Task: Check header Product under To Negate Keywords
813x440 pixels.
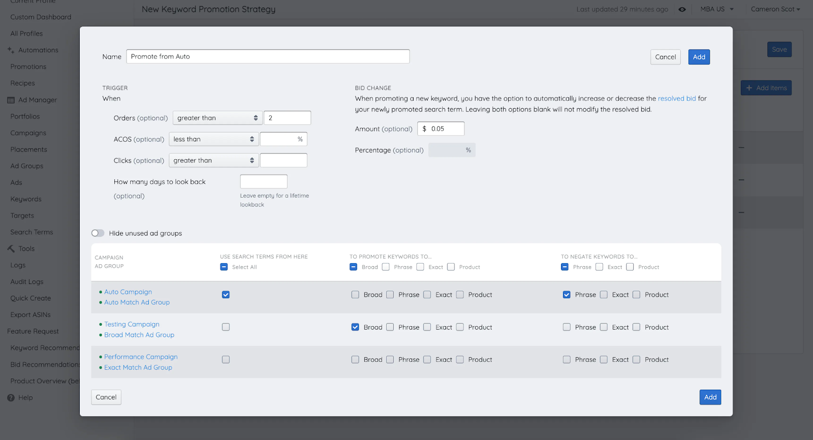Action: 630,267
